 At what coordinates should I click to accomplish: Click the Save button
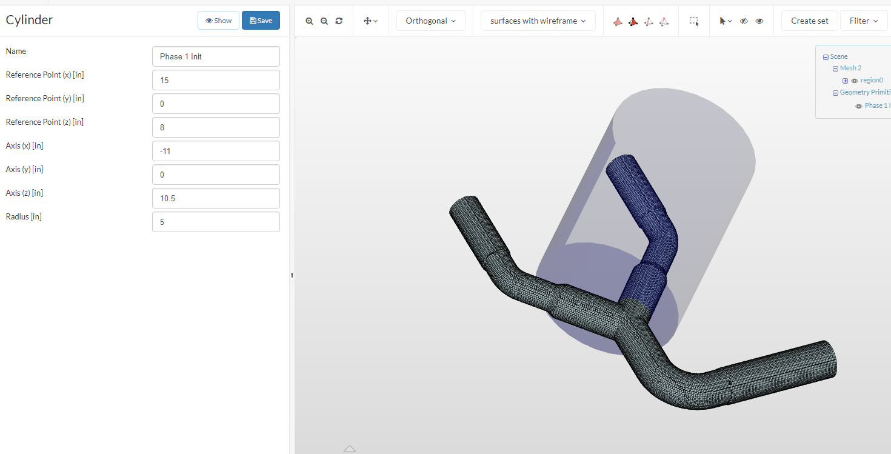coord(261,21)
